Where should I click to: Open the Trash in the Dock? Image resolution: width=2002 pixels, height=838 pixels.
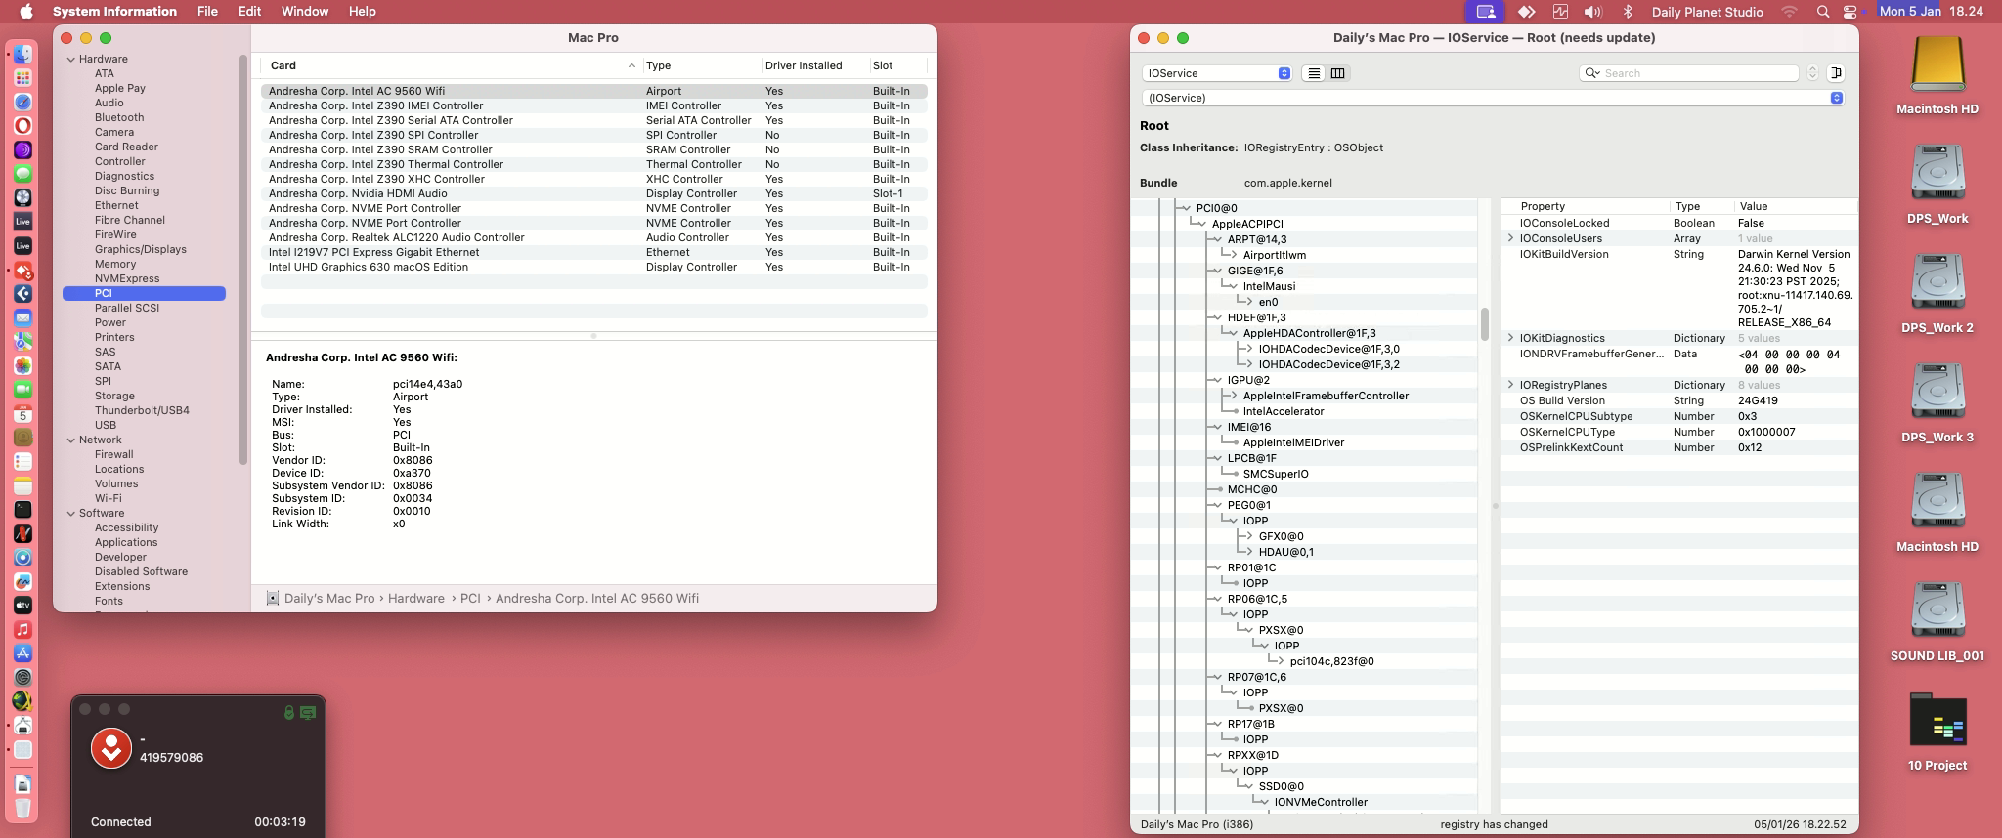click(x=22, y=808)
